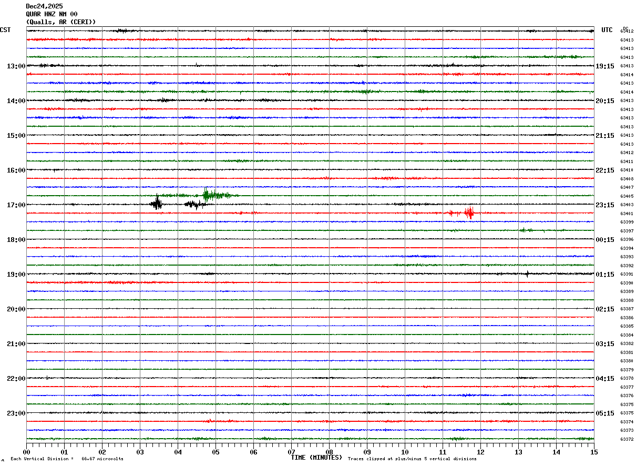Click the Qualls, AR (CERI) location text
This screenshot has width=636, height=466.
click(x=61, y=22)
